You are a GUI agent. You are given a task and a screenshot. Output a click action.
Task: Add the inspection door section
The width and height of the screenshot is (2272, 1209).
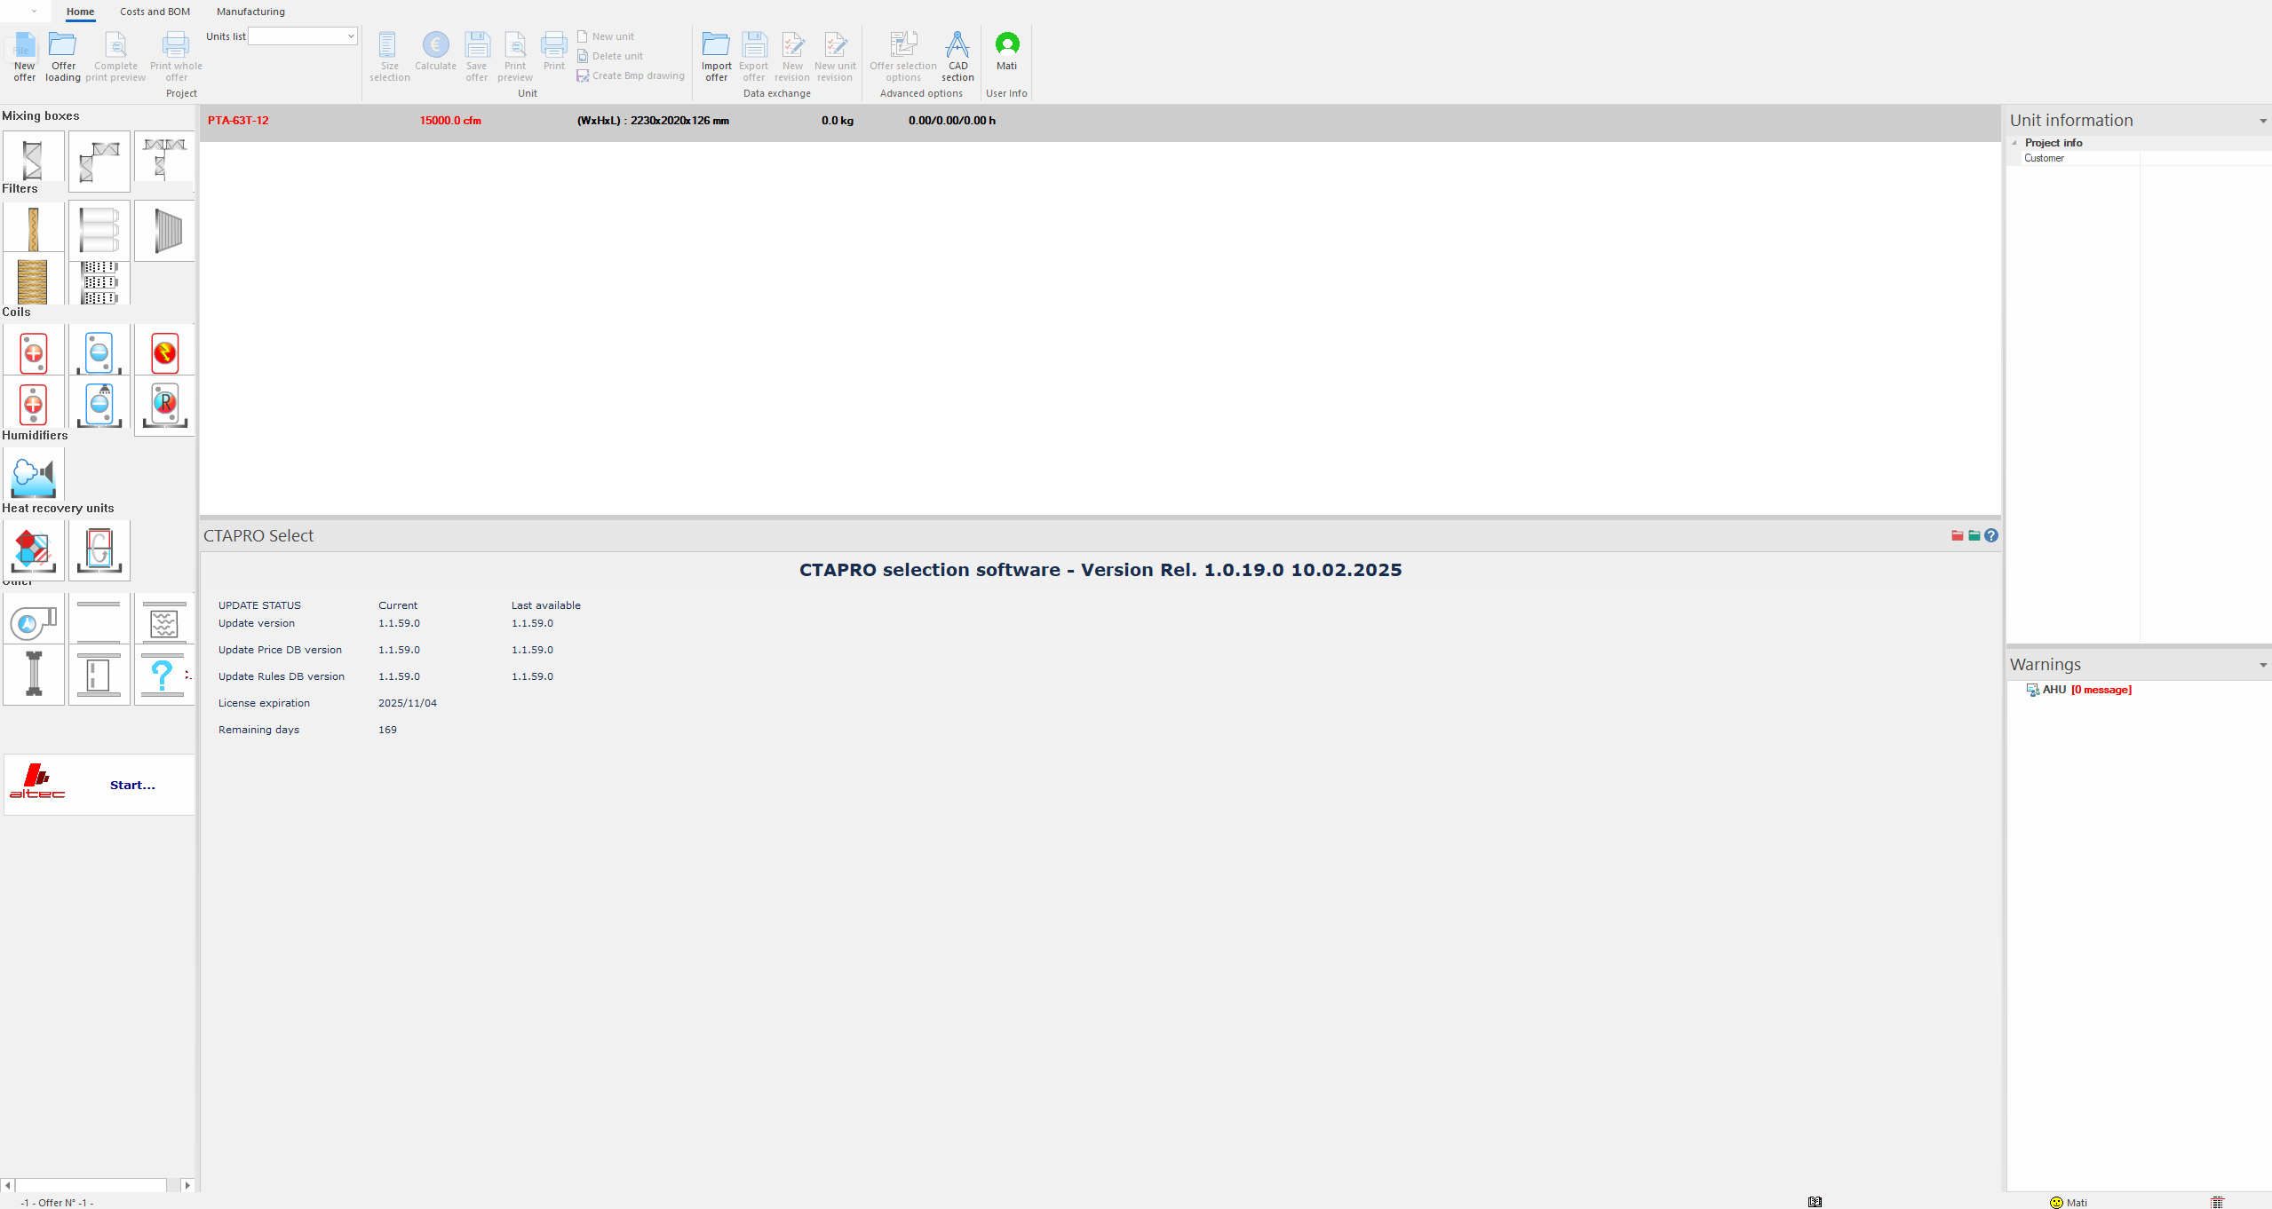tap(99, 675)
